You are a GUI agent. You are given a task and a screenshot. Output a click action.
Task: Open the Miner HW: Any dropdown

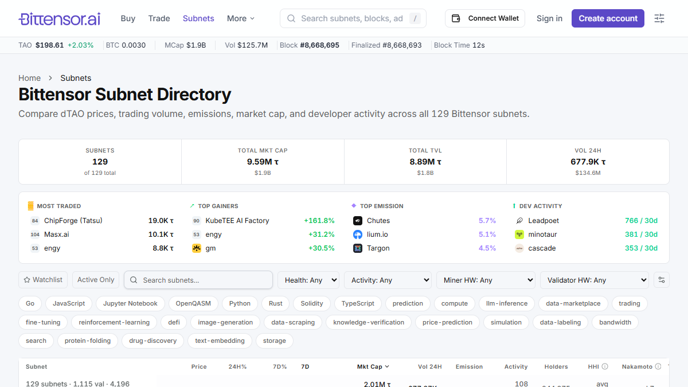[x=486, y=280]
